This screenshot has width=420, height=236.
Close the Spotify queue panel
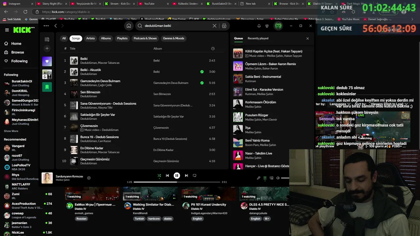307,38
